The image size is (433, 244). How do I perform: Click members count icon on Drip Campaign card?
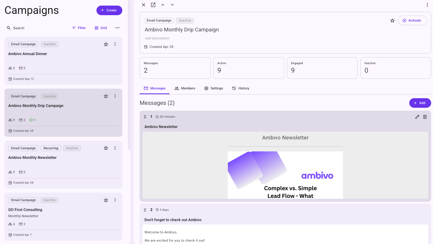click(10, 120)
